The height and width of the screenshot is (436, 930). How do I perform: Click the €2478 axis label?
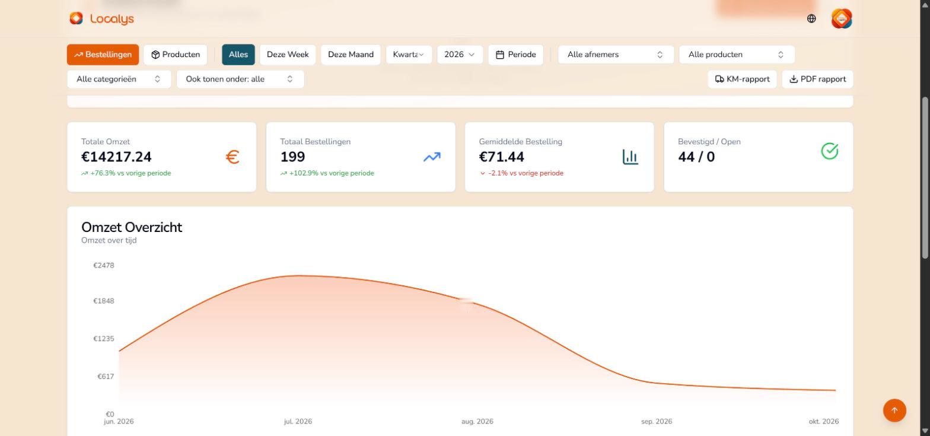(104, 266)
